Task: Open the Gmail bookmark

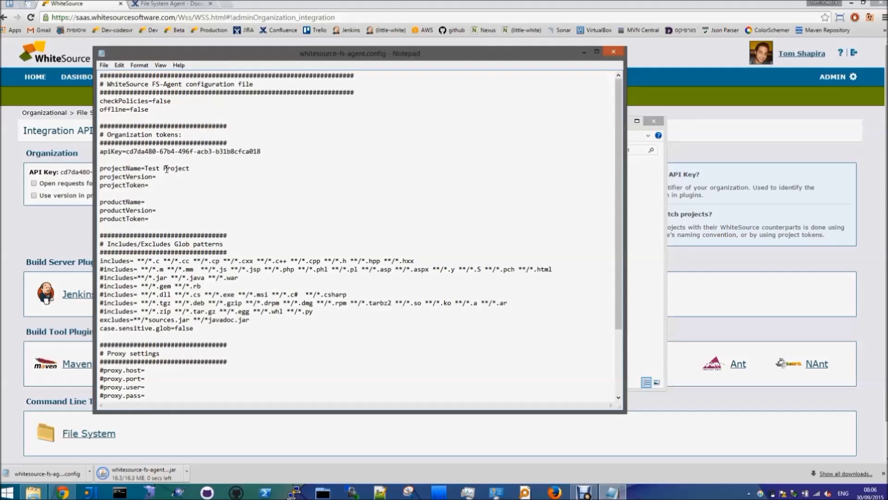Action: (x=39, y=30)
